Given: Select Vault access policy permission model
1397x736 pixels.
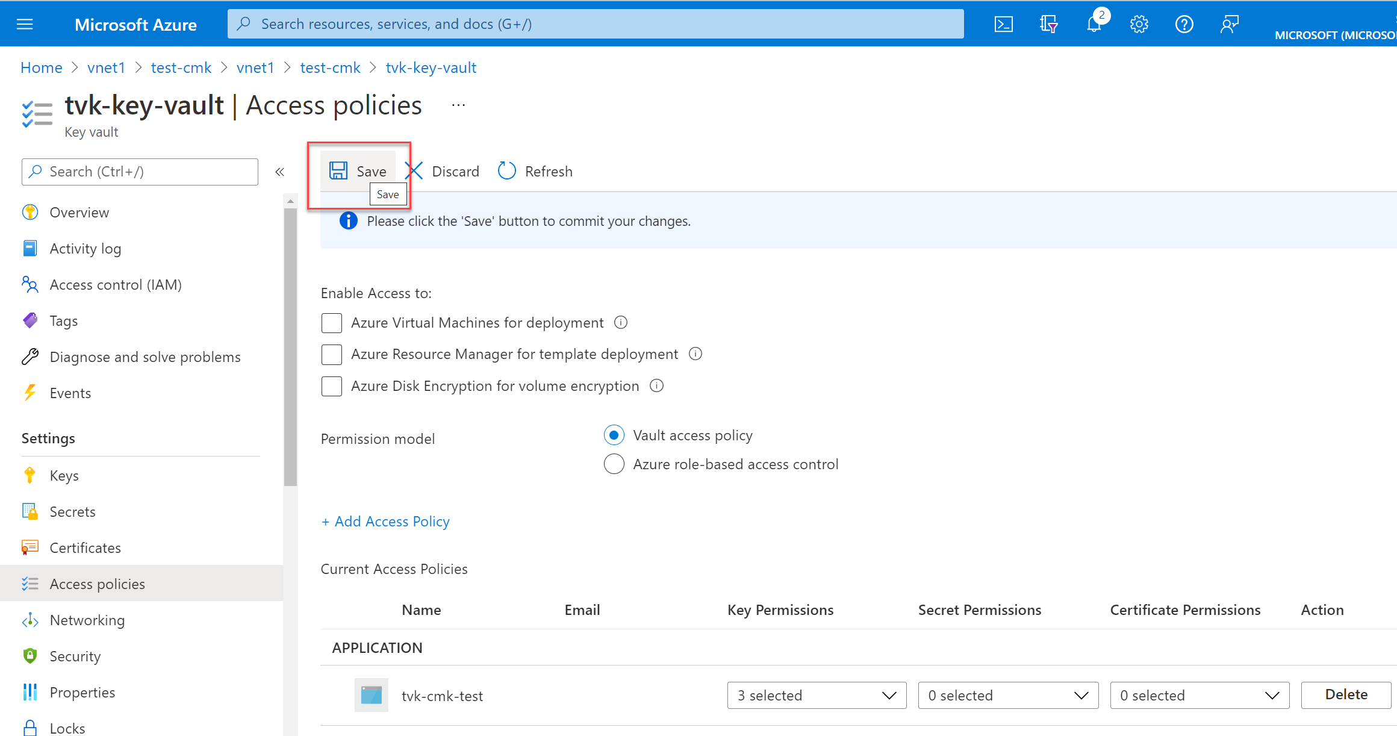Looking at the screenshot, I should tap(612, 435).
